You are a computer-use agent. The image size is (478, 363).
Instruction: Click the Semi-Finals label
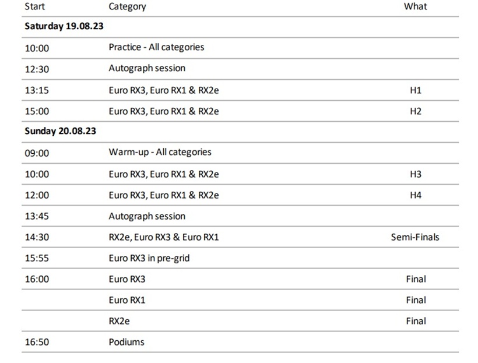click(415, 237)
